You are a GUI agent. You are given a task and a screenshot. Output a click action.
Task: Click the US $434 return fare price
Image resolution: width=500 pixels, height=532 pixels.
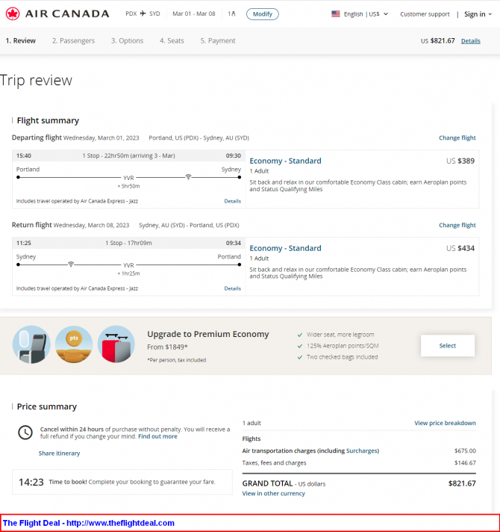click(460, 248)
